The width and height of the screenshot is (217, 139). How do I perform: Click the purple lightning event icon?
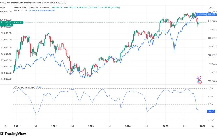[199, 78]
